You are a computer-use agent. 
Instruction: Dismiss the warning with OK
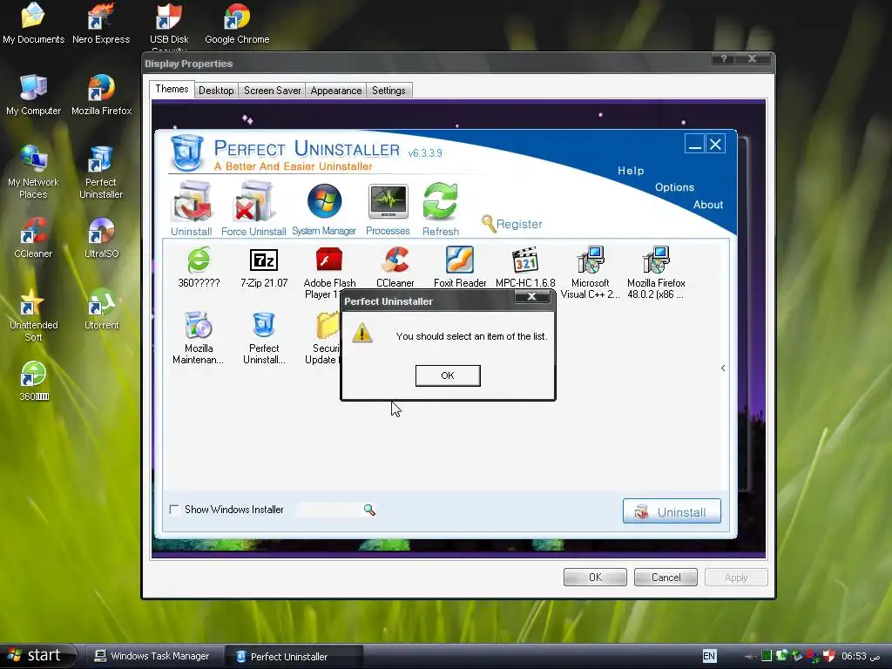click(448, 375)
